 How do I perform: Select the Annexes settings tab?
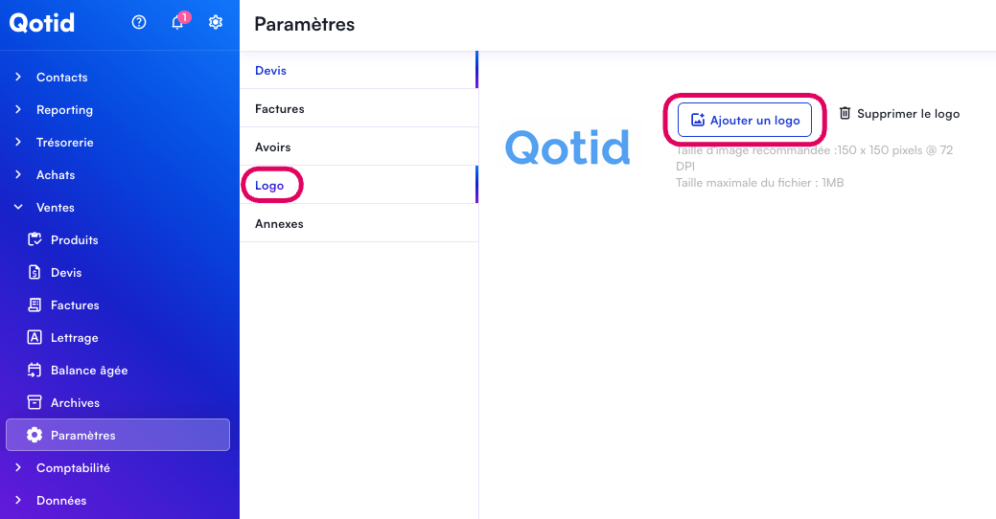[279, 224]
